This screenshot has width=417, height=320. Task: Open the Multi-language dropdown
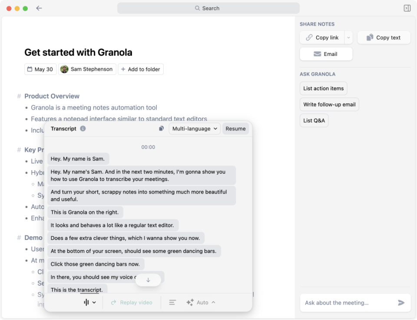(195, 129)
